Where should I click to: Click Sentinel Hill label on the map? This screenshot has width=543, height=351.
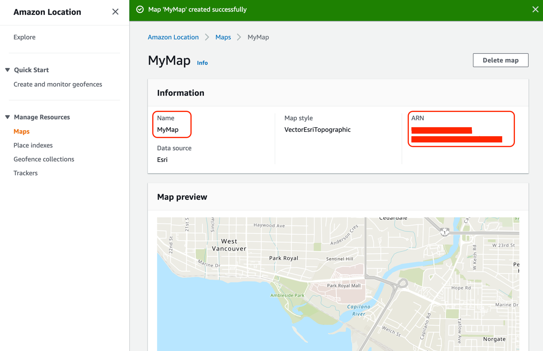tap(340, 259)
